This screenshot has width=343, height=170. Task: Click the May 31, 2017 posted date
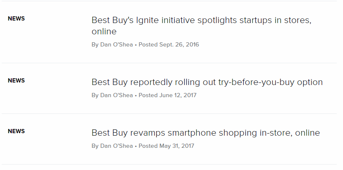point(177,146)
